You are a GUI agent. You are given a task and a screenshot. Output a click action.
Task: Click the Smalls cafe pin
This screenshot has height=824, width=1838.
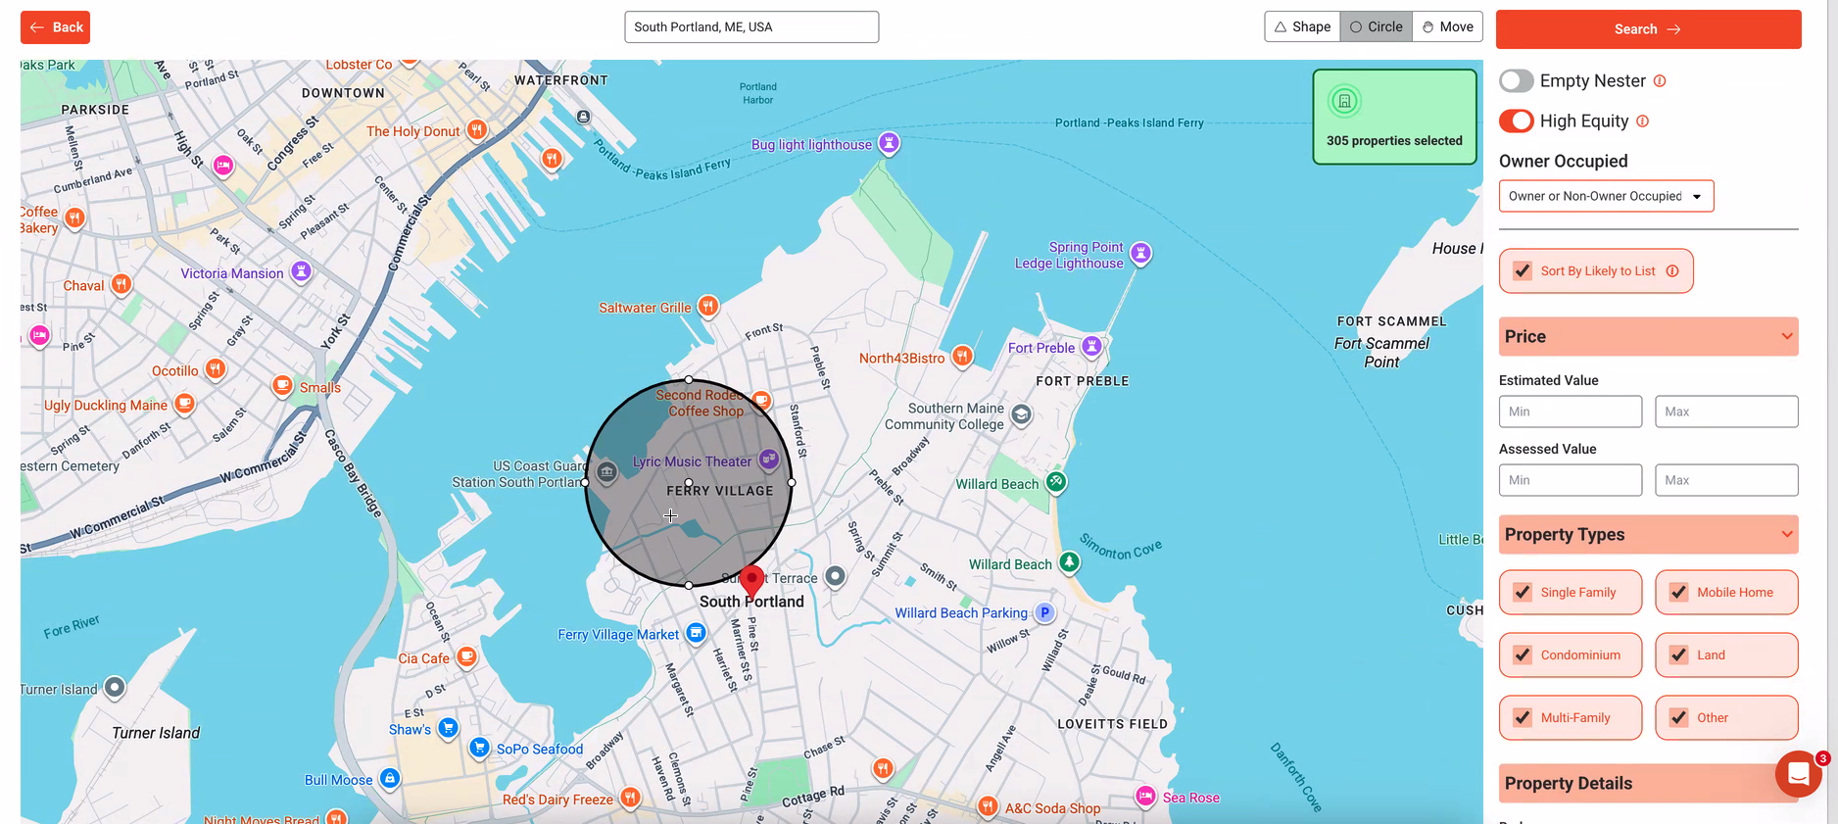click(282, 385)
